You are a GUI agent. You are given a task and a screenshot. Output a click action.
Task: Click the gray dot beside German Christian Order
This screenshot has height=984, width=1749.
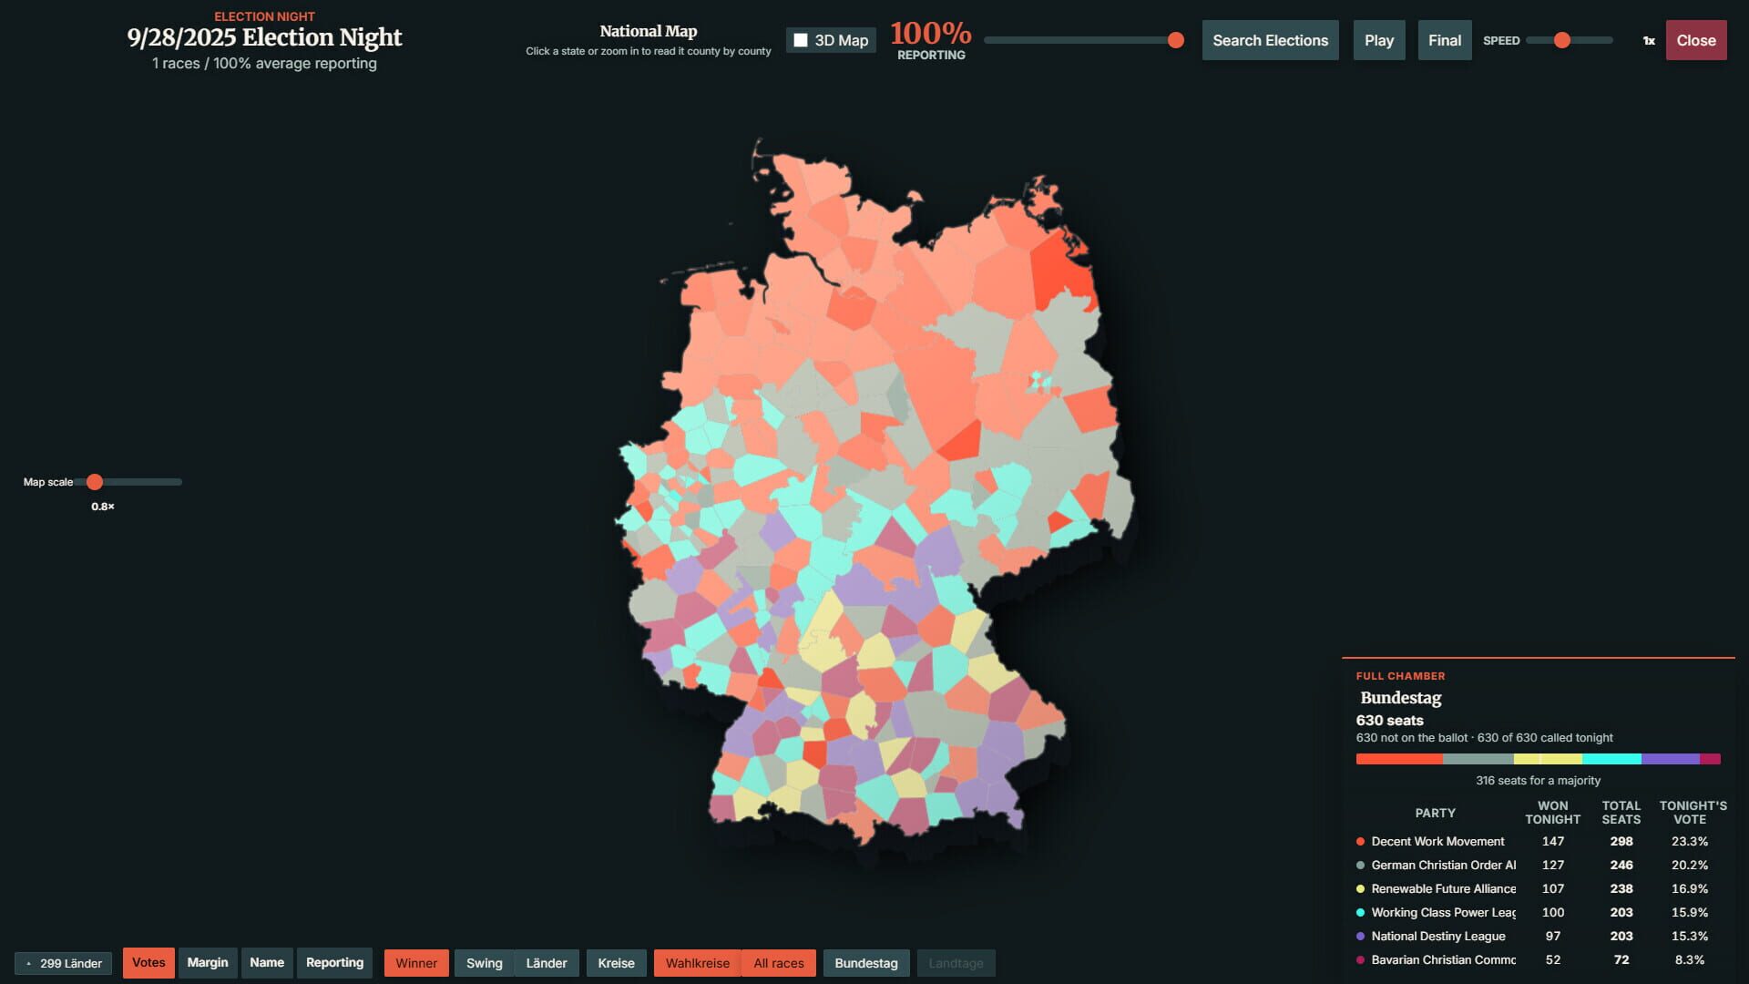(x=1361, y=866)
